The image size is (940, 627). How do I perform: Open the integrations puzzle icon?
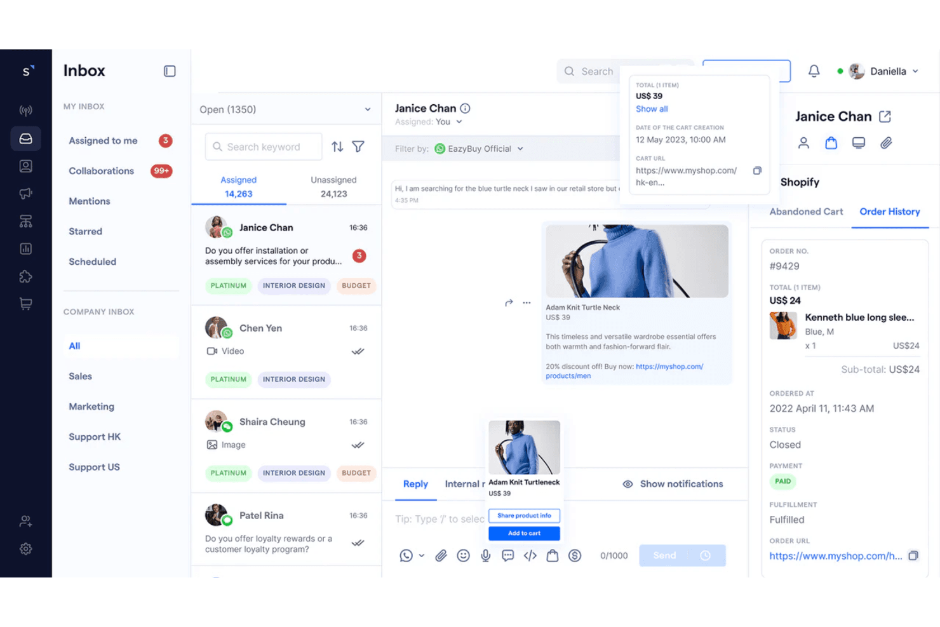pos(25,276)
